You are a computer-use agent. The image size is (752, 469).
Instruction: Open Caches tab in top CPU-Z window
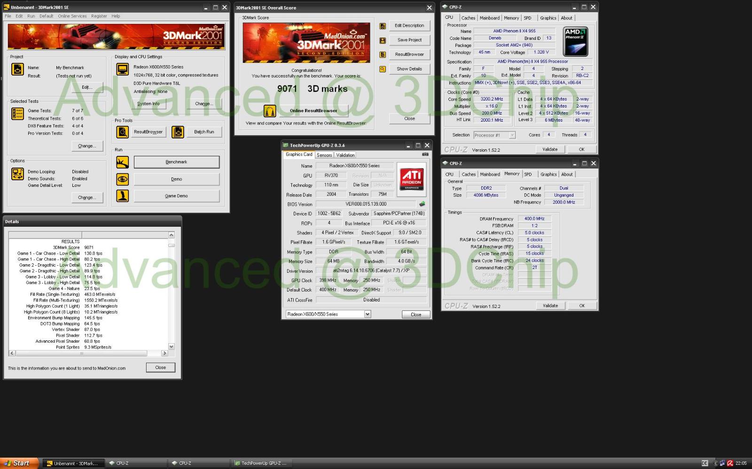point(468,18)
